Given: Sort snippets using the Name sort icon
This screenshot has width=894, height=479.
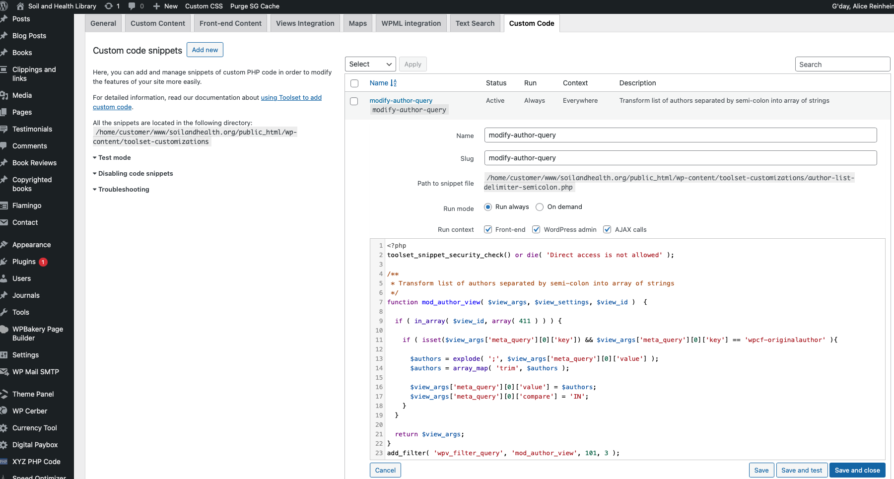Looking at the screenshot, I should point(394,83).
